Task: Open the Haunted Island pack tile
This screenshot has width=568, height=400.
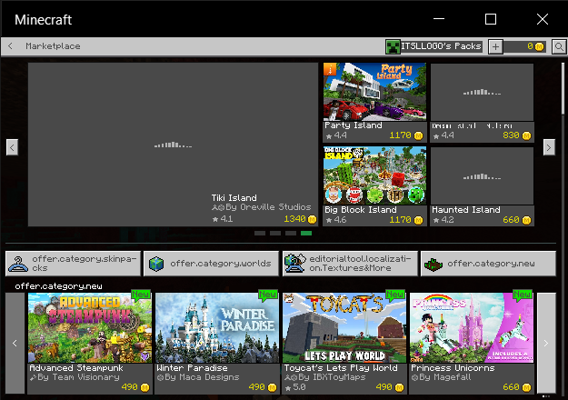Action: [482, 186]
